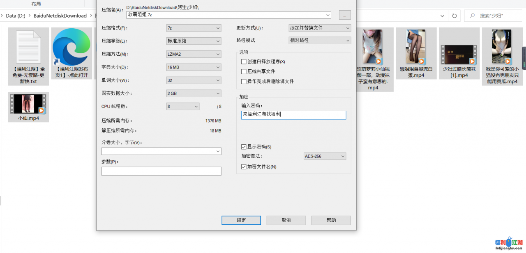Expand the archive name dropdown arrow

(x=328, y=15)
